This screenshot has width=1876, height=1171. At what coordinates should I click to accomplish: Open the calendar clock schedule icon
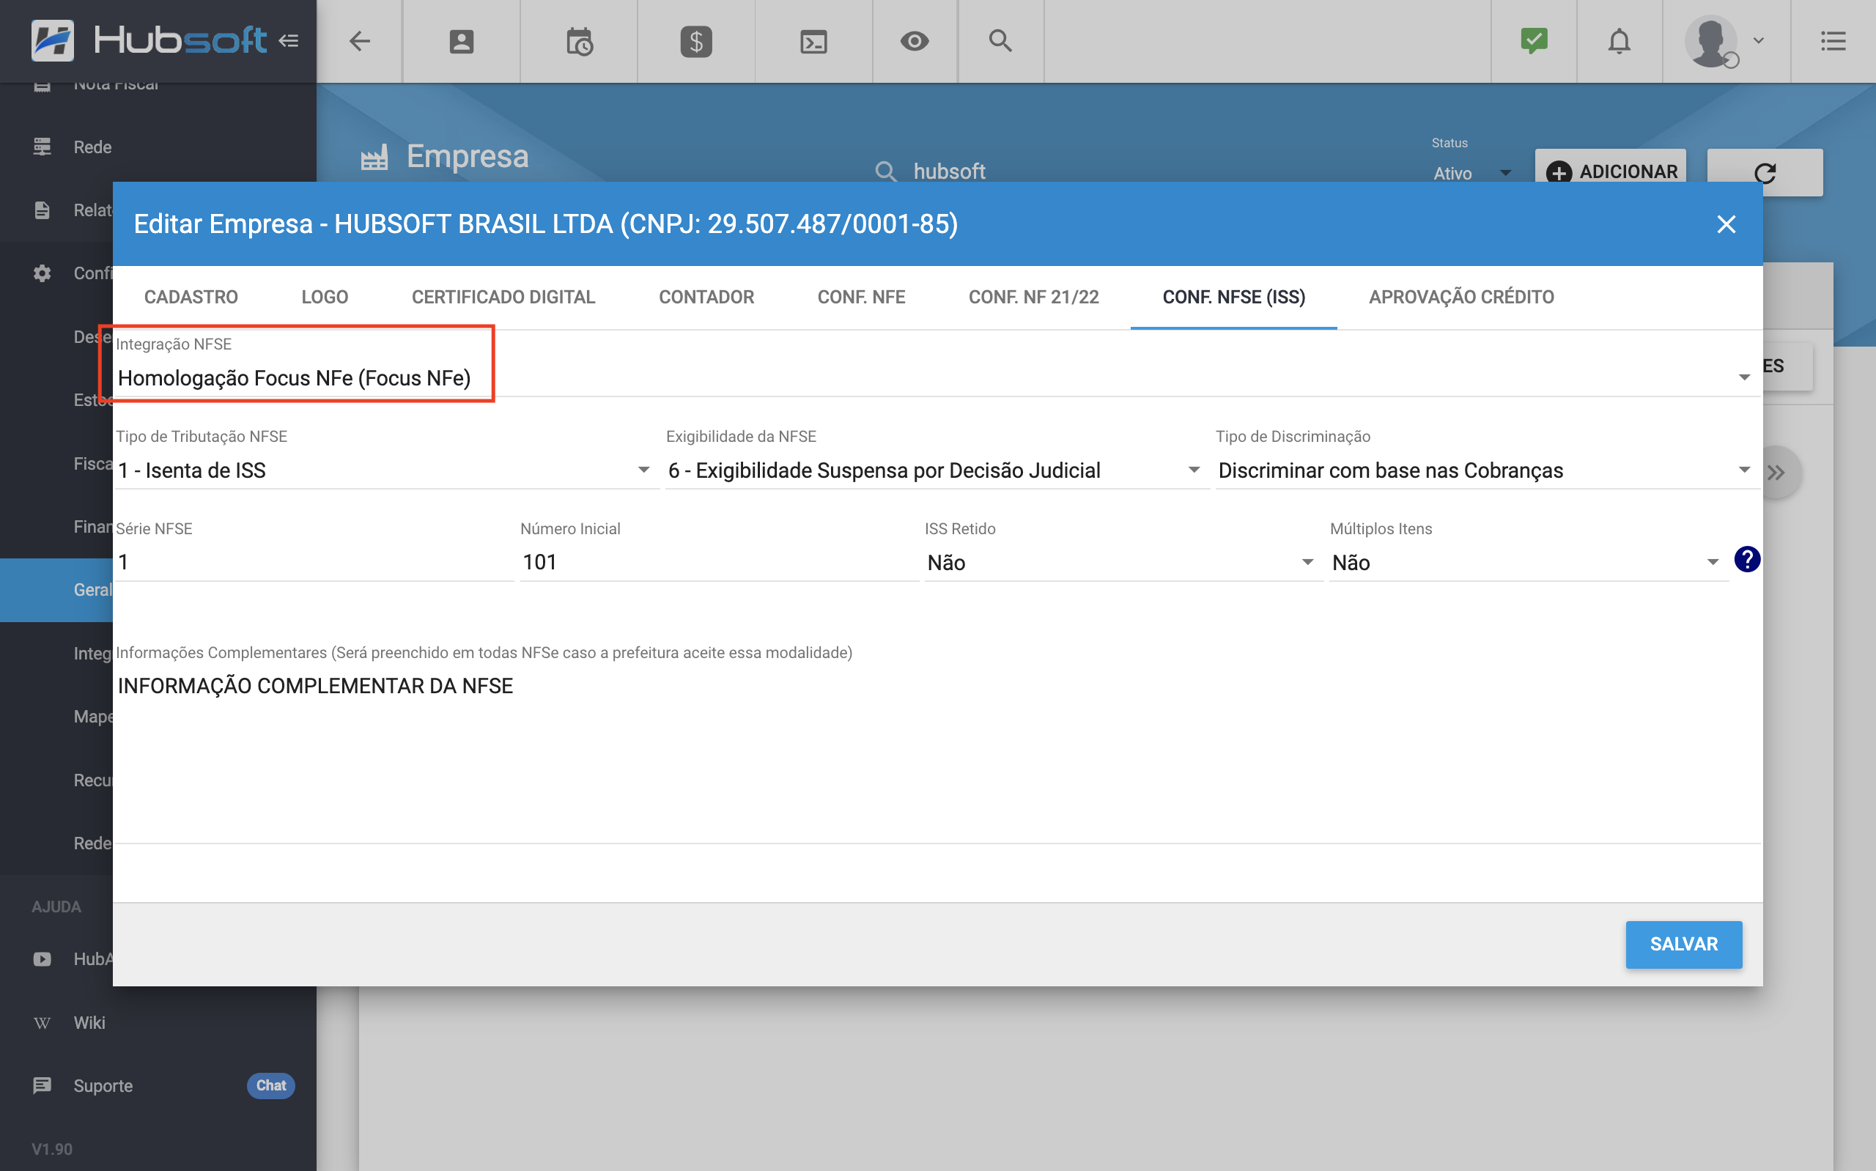pyautogui.click(x=578, y=41)
